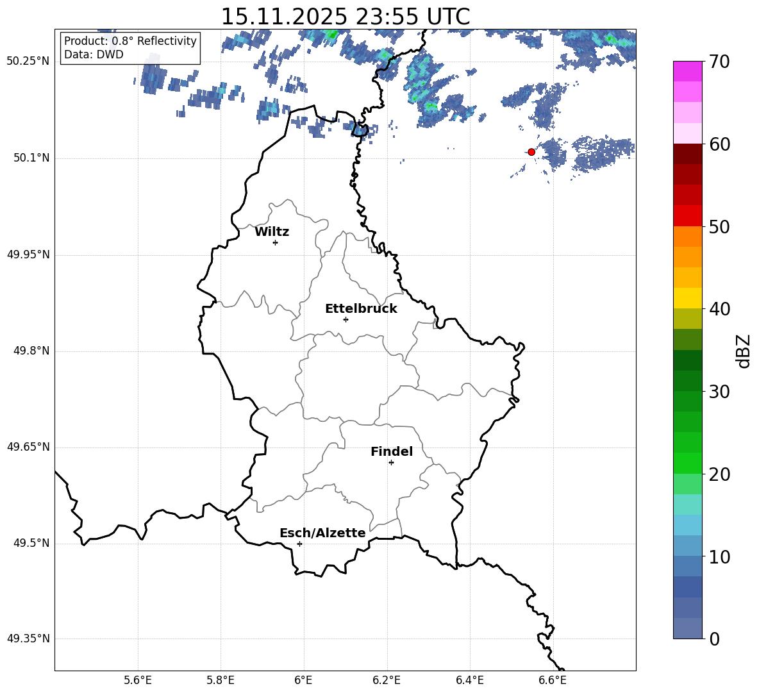Click the colorbar tick label 40
This screenshot has height=693, width=759.
(x=719, y=309)
